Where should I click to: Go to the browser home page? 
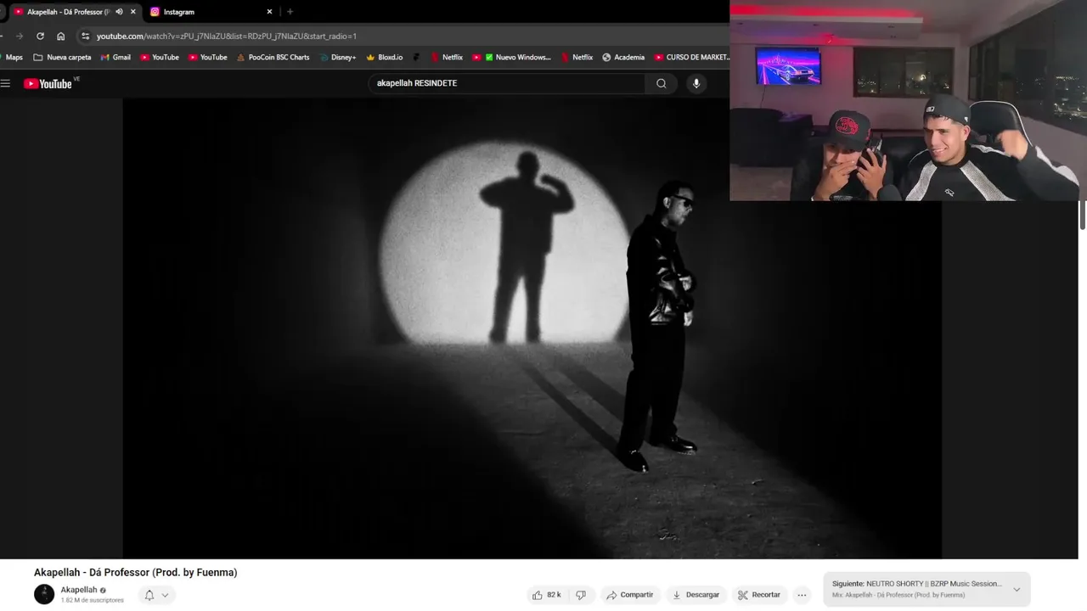(x=60, y=36)
